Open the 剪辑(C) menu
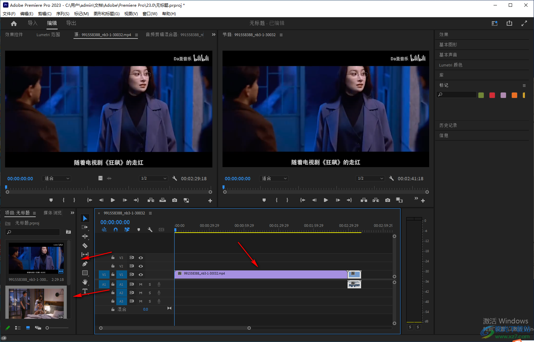 coord(45,14)
